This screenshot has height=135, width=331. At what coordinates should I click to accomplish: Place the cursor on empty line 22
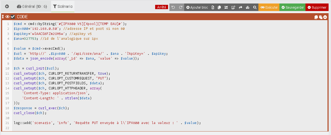[170, 128]
